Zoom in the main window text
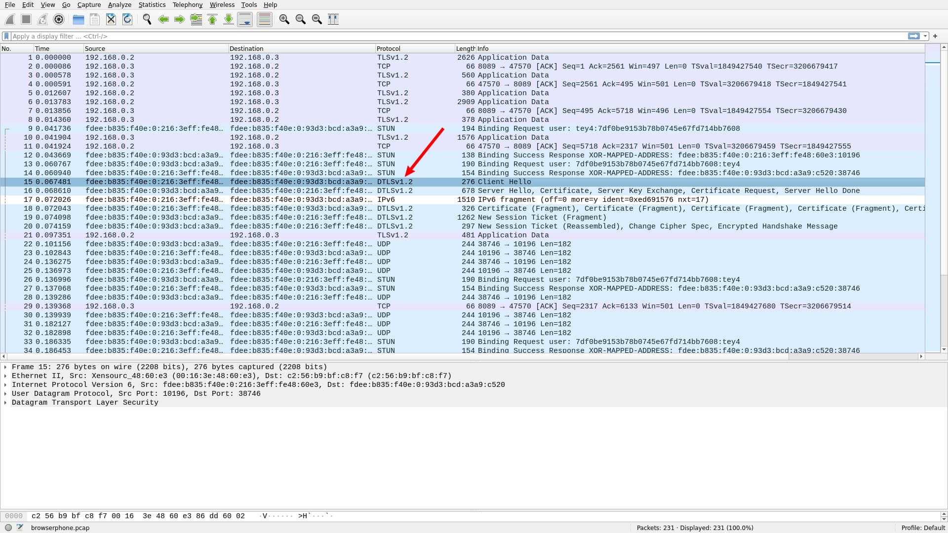 [x=284, y=19]
